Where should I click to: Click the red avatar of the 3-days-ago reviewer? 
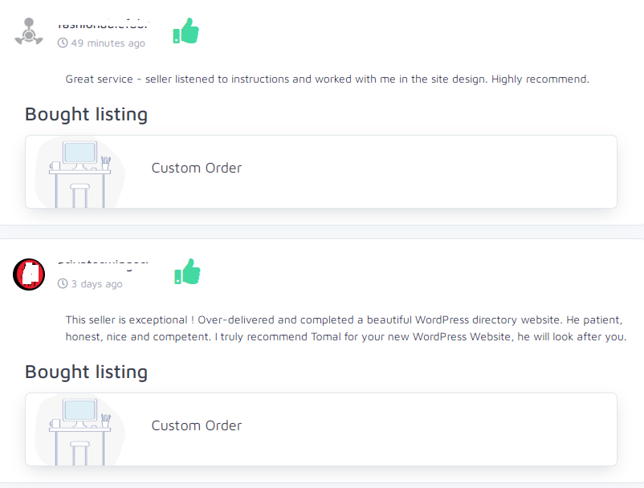[29, 274]
